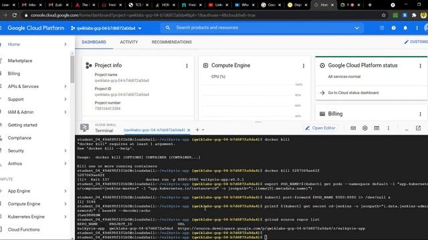Click the arrow next to Cloud status dashboard
This screenshot has height=240, width=428.
tap(322, 93)
